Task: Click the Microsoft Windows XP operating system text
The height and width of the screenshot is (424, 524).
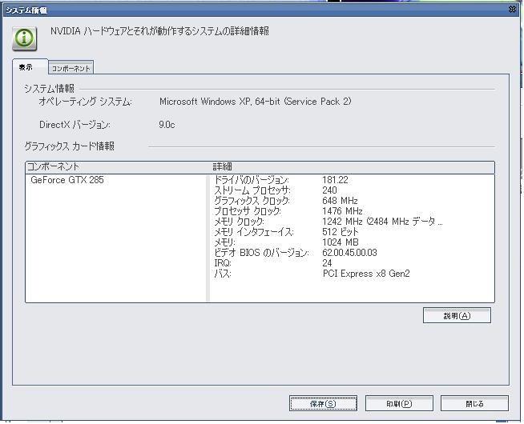Action: click(256, 102)
